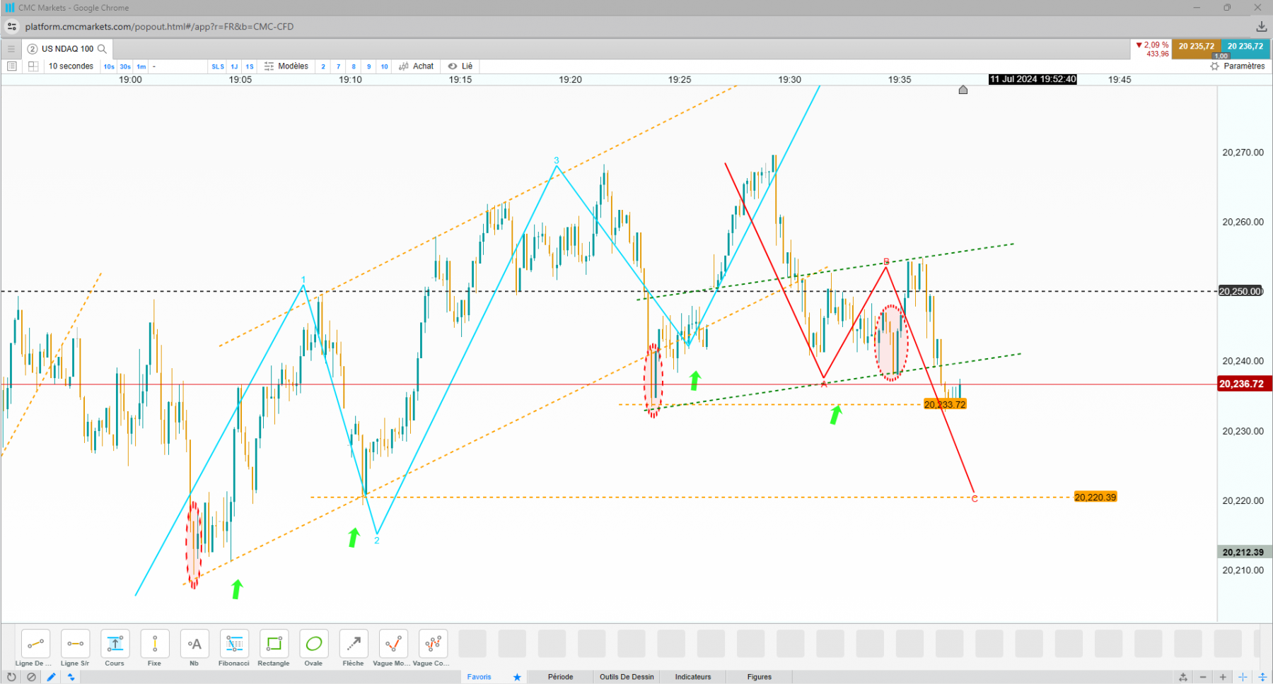Toggle the blue crosshair cursor icon
Screen dimensions: 1273x684
[x=1243, y=677]
